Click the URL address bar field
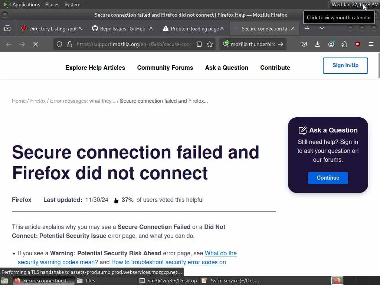 point(134,44)
